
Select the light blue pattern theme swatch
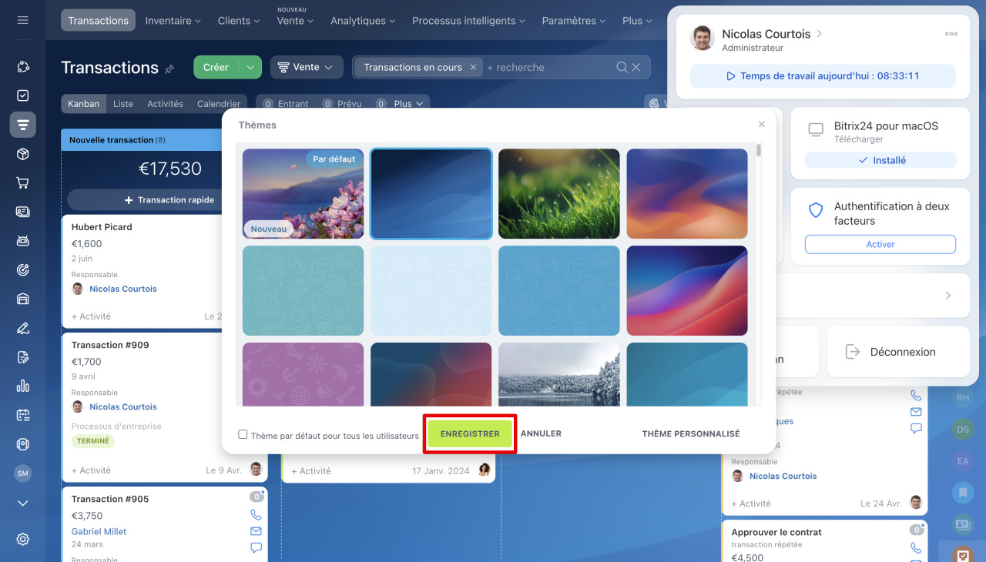(x=431, y=290)
